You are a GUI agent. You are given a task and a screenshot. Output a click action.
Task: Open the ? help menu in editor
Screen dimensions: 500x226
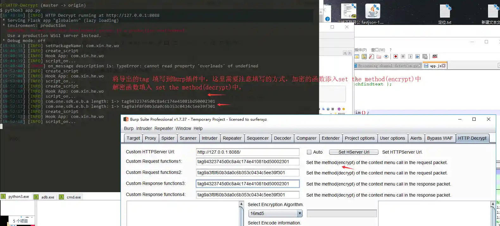(x=391, y=50)
